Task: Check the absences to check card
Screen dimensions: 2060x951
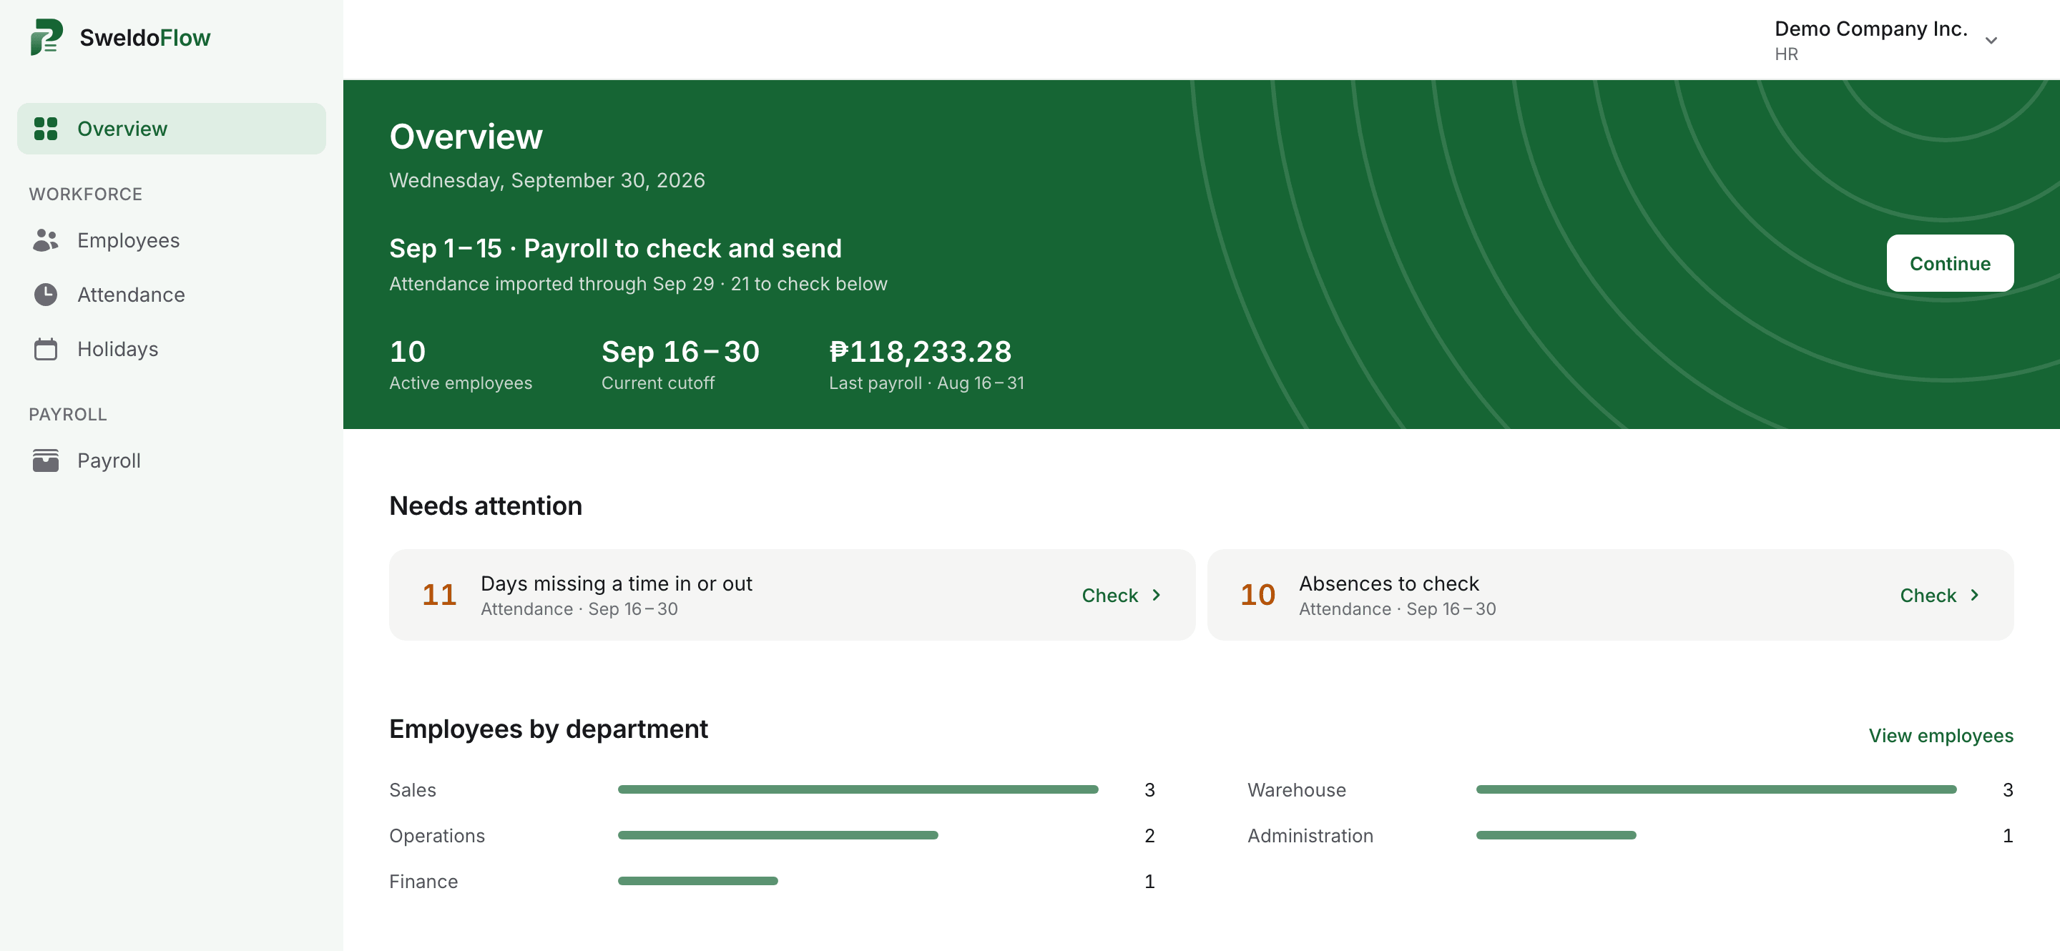Action: [1938, 596]
